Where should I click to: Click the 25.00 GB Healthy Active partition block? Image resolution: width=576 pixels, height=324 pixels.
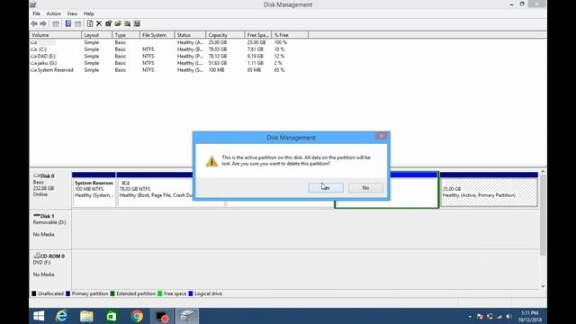[489, 189]
